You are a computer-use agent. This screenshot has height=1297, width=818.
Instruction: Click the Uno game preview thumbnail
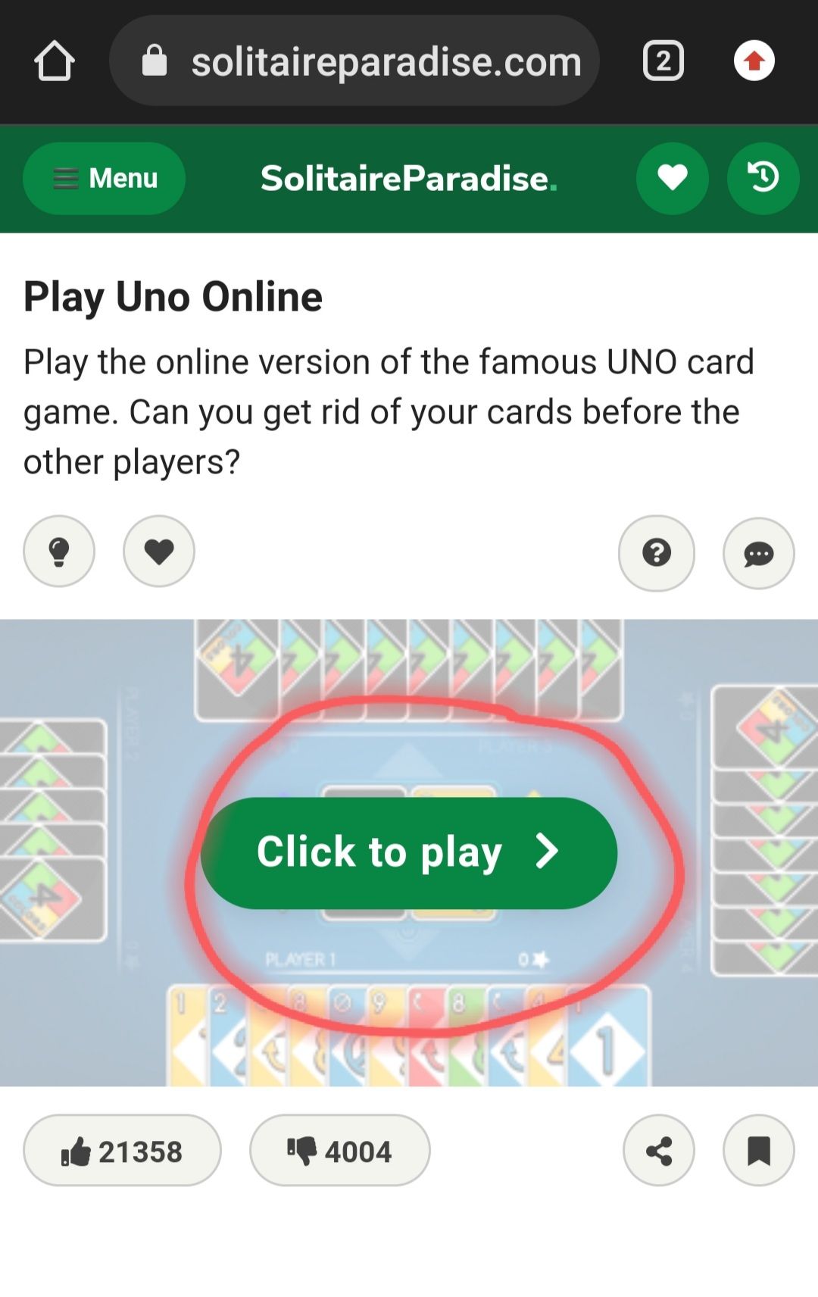[409, 853]
